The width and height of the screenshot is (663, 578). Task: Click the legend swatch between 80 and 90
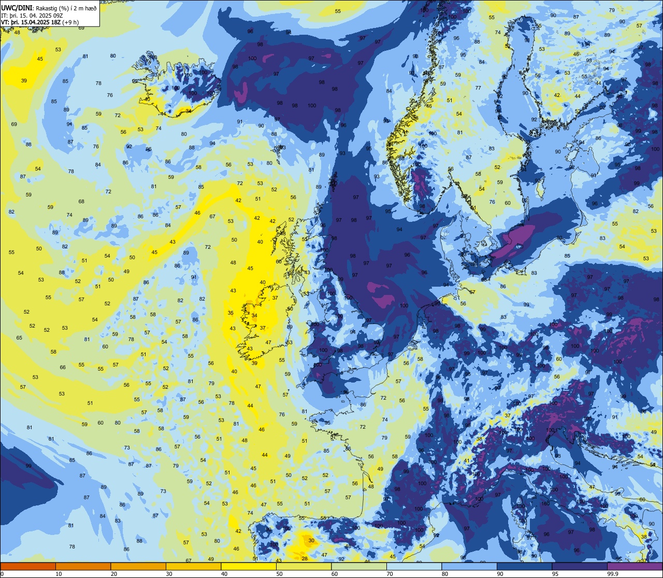click(x=469, y=566)
